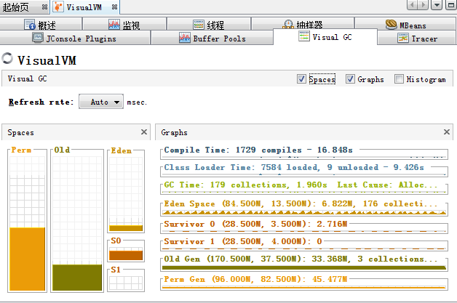Show opened documents list dropdown
Image resolution: width=457 pixels, height=303 pixels.
click(437, 5)
